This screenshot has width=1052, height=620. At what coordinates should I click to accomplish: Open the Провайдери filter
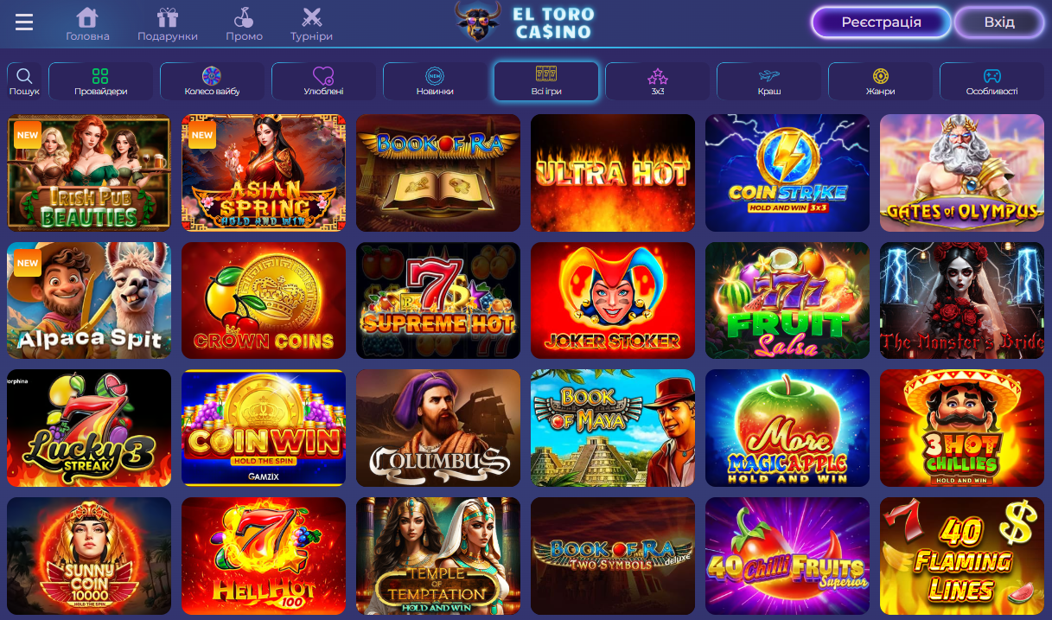coord(100,81)
